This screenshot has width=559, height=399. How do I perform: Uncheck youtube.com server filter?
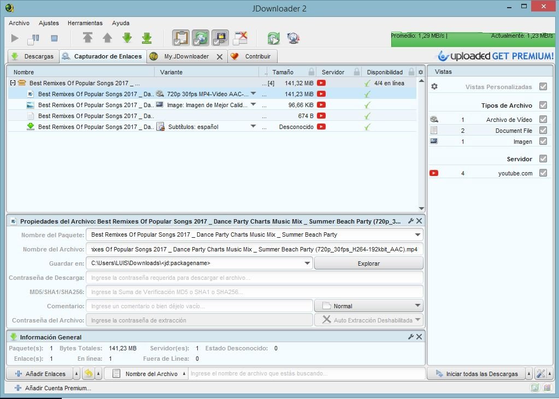tap(543, 173)
